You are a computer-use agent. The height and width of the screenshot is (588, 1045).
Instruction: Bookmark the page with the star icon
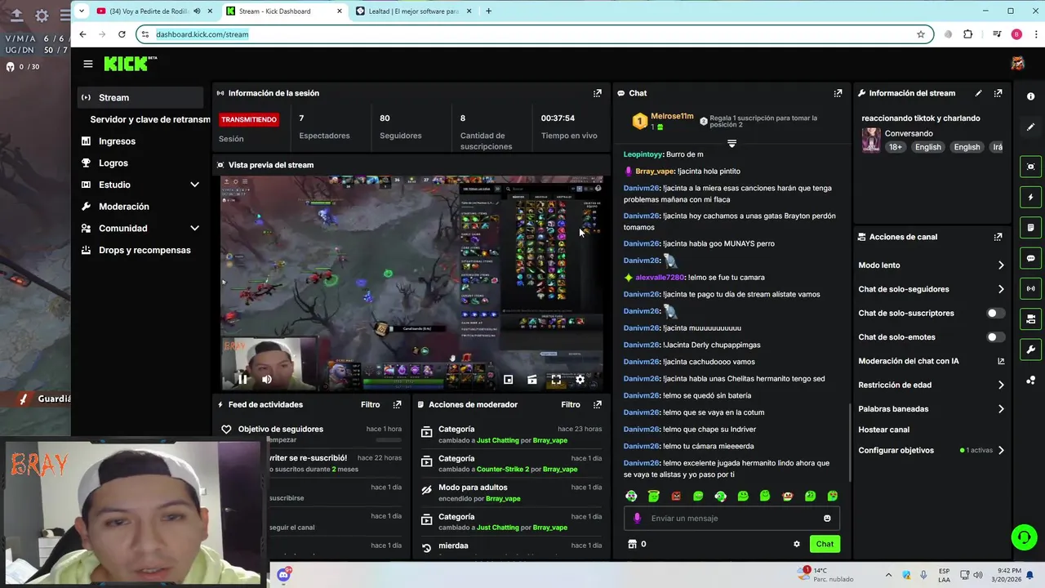point(921,34)
